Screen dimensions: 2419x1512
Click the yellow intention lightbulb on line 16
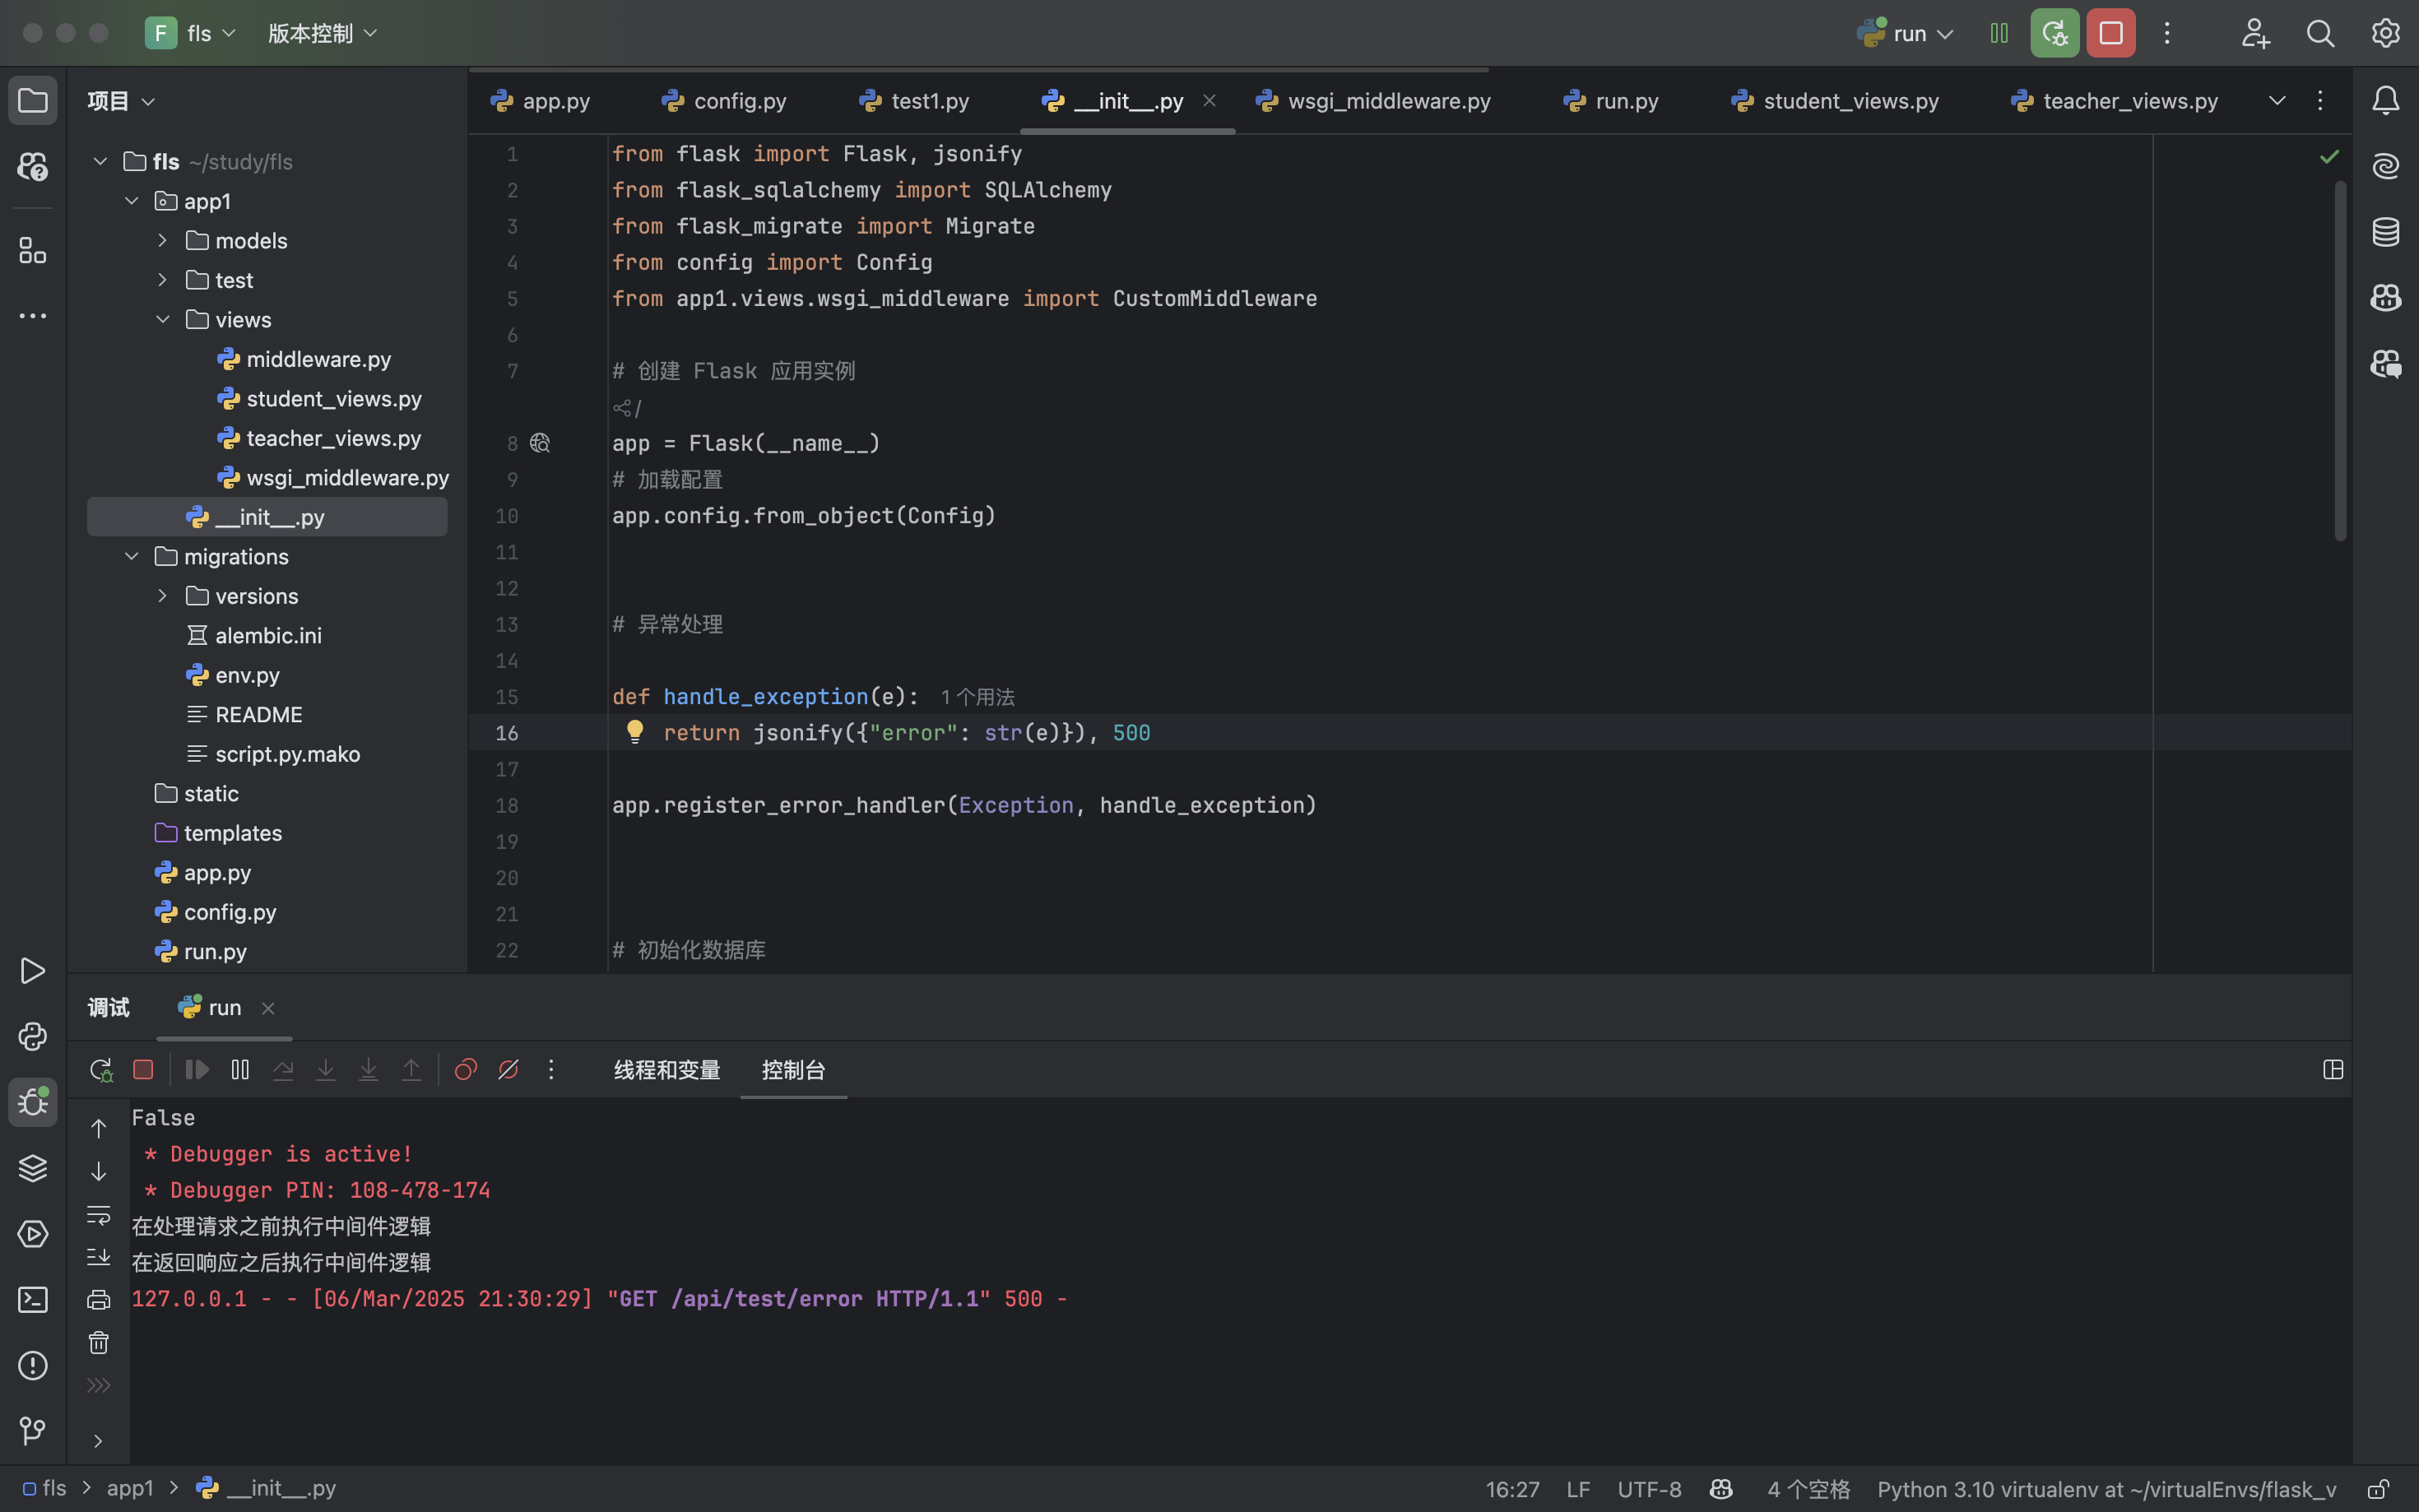coord(635,732)
